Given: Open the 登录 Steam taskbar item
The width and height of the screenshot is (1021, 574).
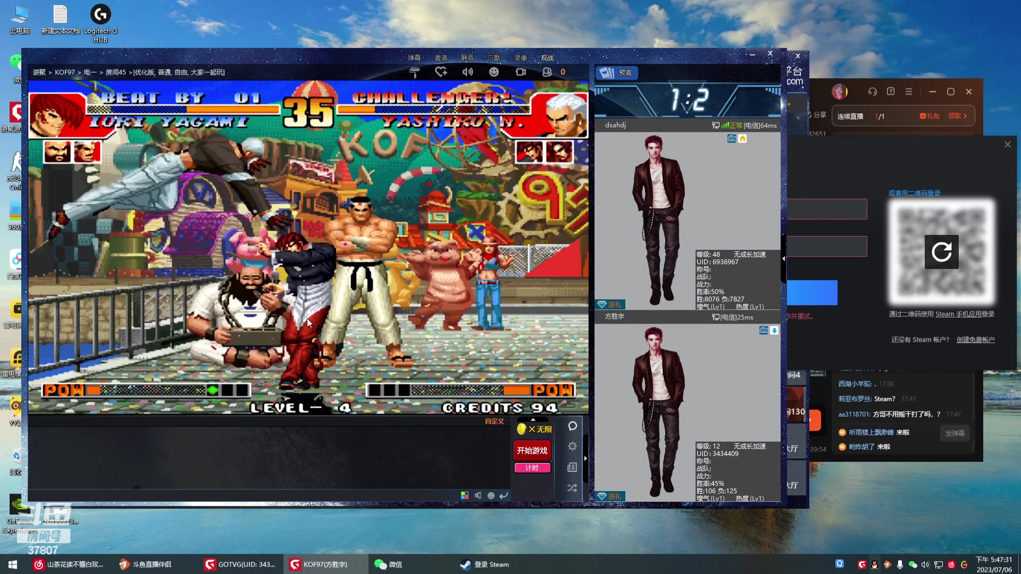Looking at the screenshot, I should pyautogui.click(x=485, y=564).
